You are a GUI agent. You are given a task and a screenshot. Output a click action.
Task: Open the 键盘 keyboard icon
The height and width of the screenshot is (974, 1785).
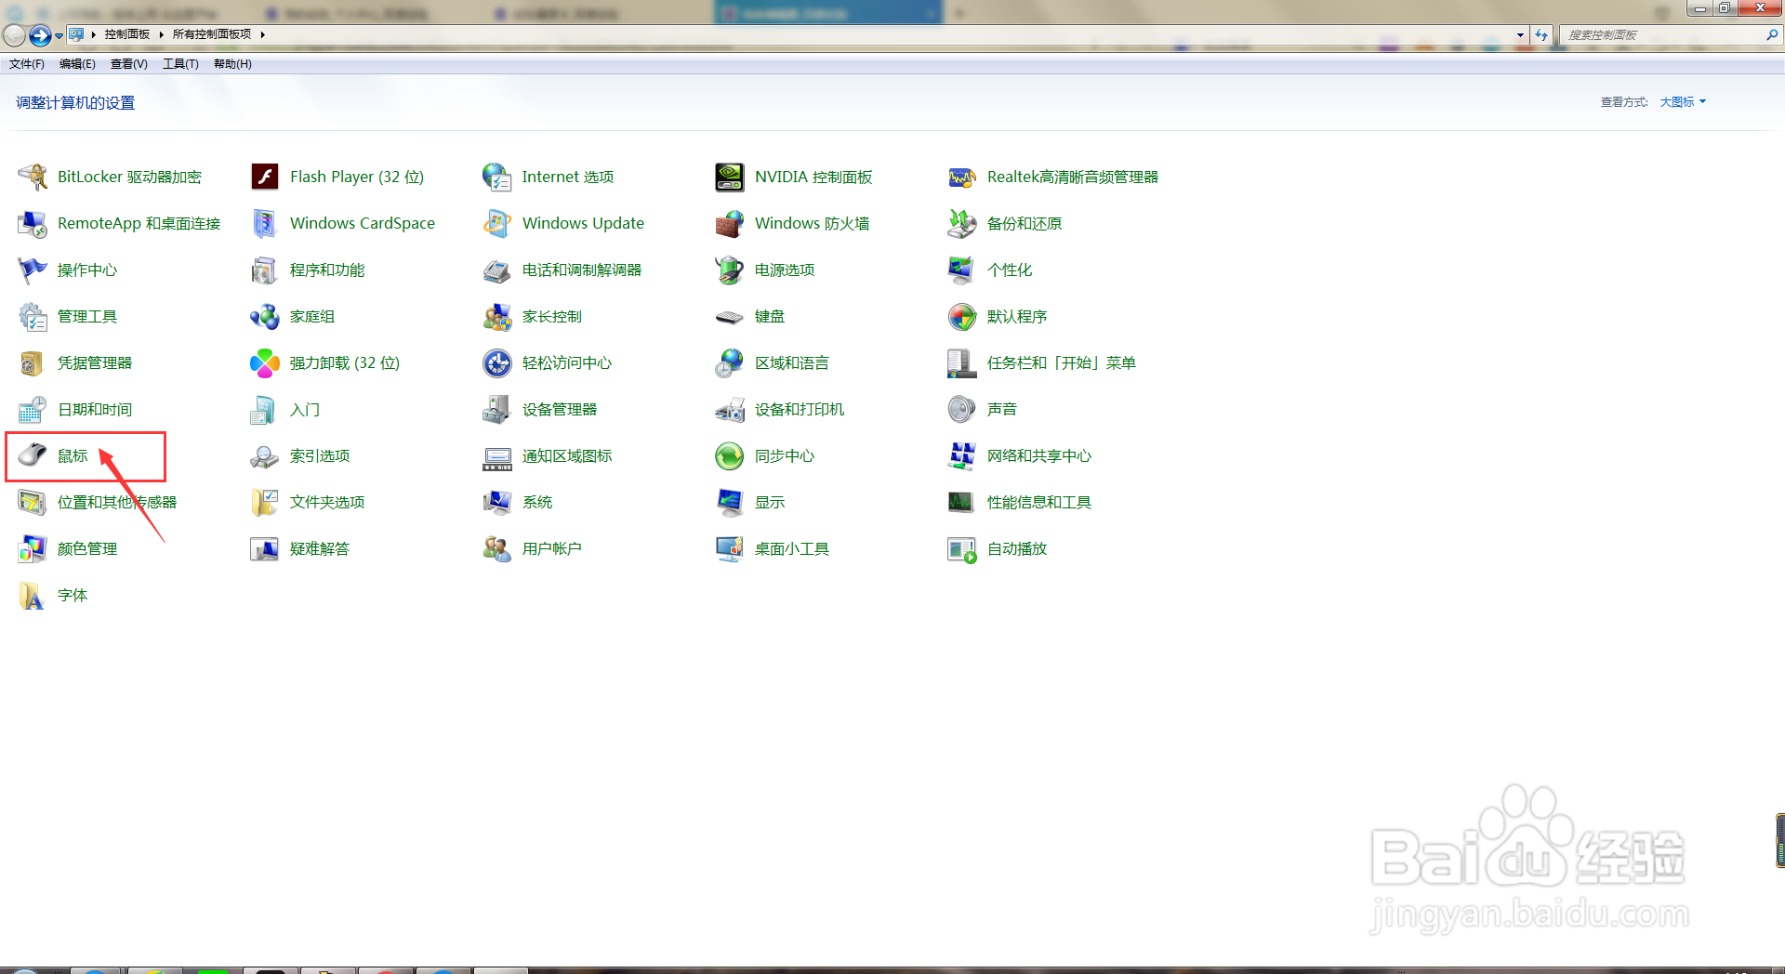pyautogui.click(x=730, y=316)
